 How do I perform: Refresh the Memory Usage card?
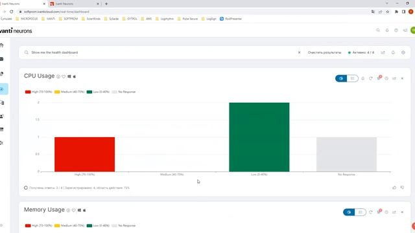tap(371, 212)
